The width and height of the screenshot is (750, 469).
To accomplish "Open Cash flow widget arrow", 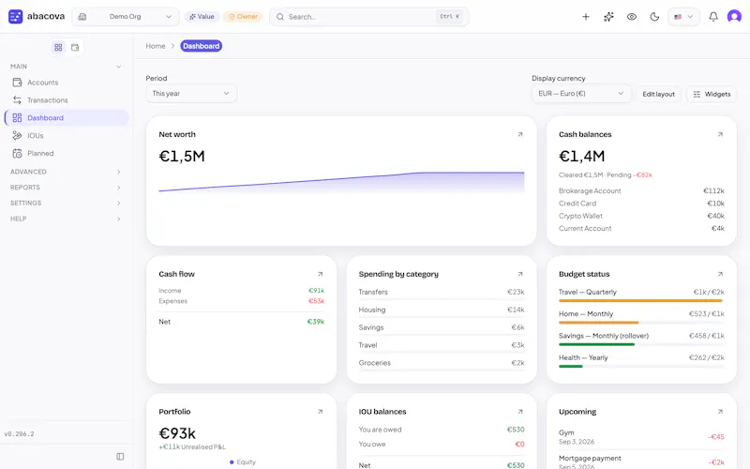I will [x=320, y=274].
